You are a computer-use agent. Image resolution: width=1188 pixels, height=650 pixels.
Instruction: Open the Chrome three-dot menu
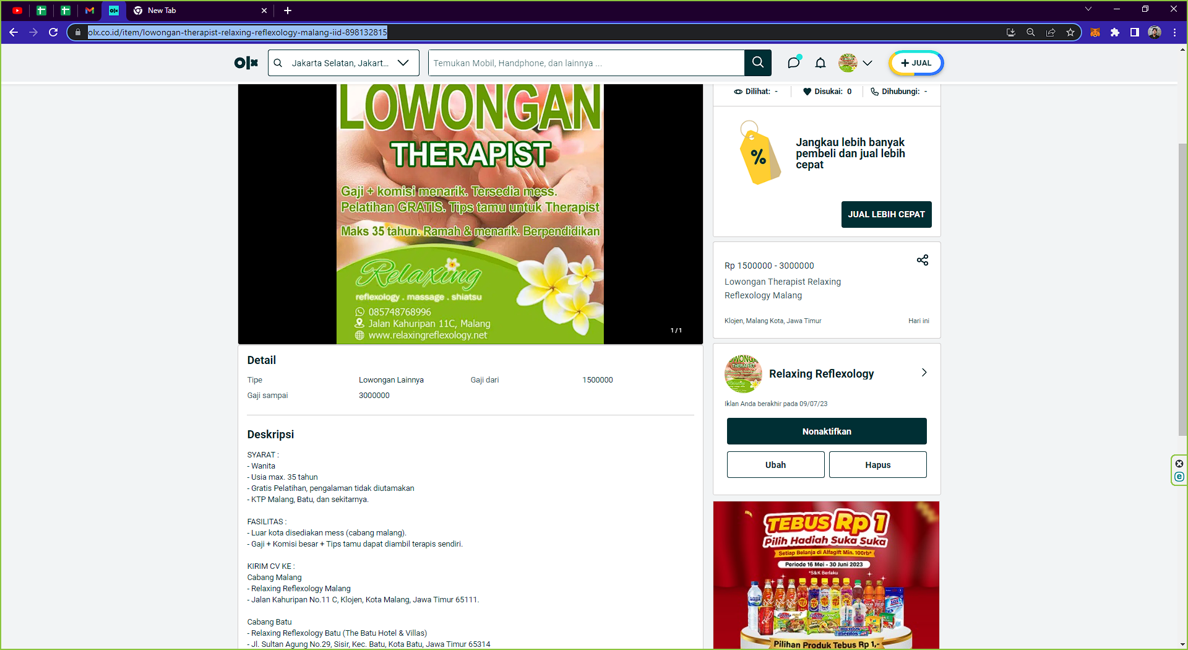(x=1174, y=32)
